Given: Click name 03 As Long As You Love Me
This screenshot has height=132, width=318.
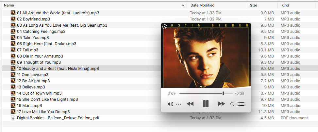Looking at the screenshot, I should 62,25.
